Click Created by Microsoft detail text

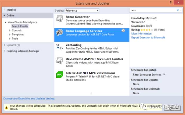click(144, 18)
